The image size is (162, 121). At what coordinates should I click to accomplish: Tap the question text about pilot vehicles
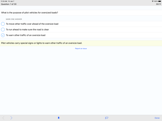(29, 13)
